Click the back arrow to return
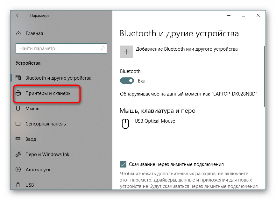Screen dimensions: 276x200 18,15
